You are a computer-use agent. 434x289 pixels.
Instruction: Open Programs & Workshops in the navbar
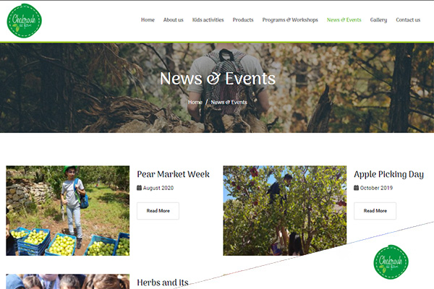290,20
